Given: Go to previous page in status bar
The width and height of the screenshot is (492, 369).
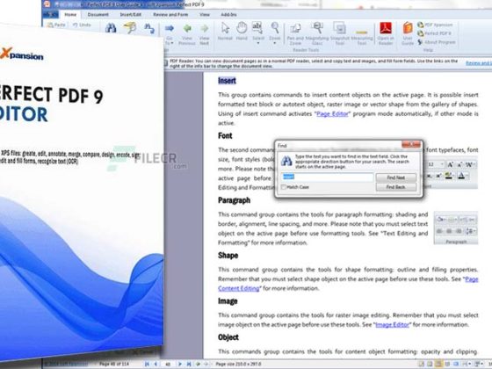Looking at the screenshot, I should [x=156, y=364].
